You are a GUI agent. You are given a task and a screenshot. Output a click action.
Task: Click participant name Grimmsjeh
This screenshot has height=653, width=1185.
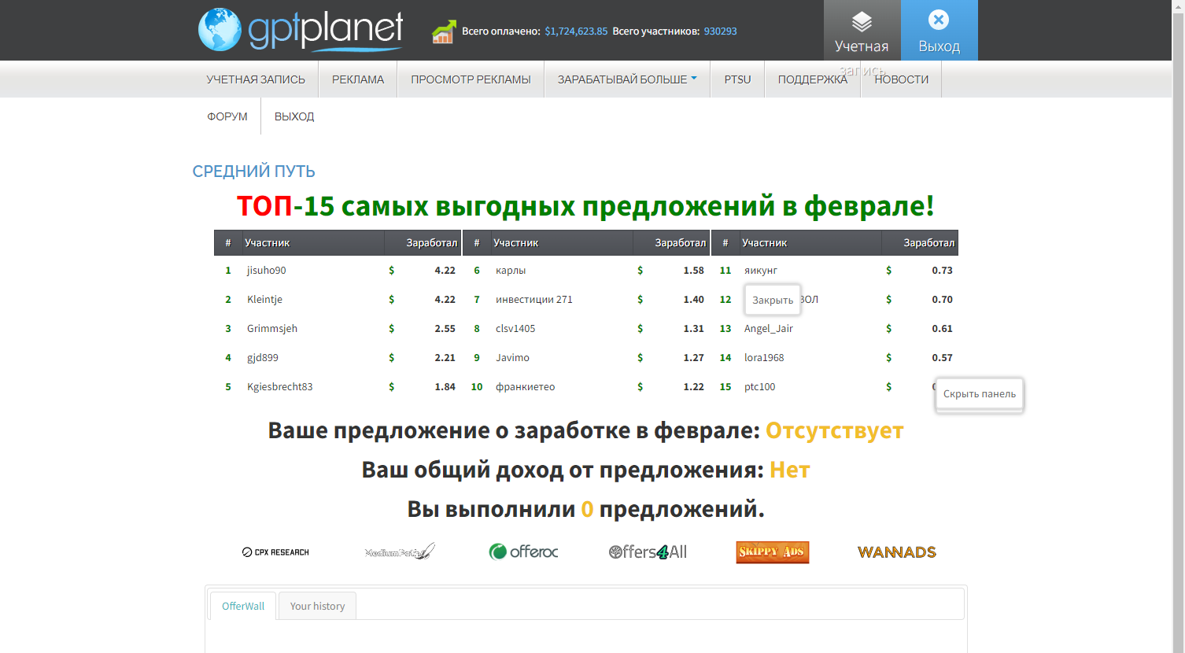272,328
